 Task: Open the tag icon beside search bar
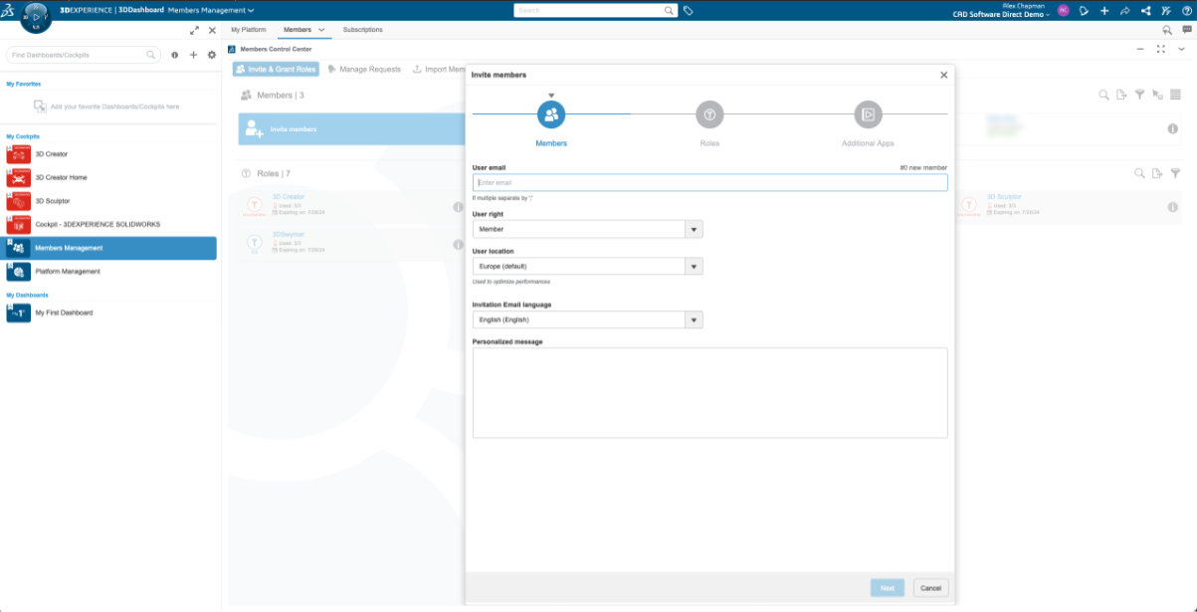pyautogui.click(x=689, y=10)
